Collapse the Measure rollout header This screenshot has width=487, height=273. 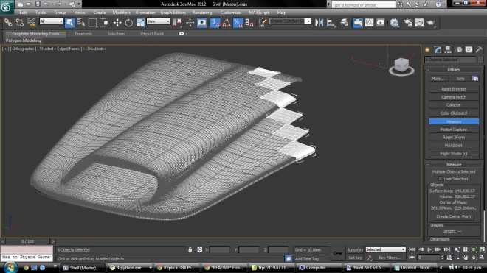click(x=454, y=165)
